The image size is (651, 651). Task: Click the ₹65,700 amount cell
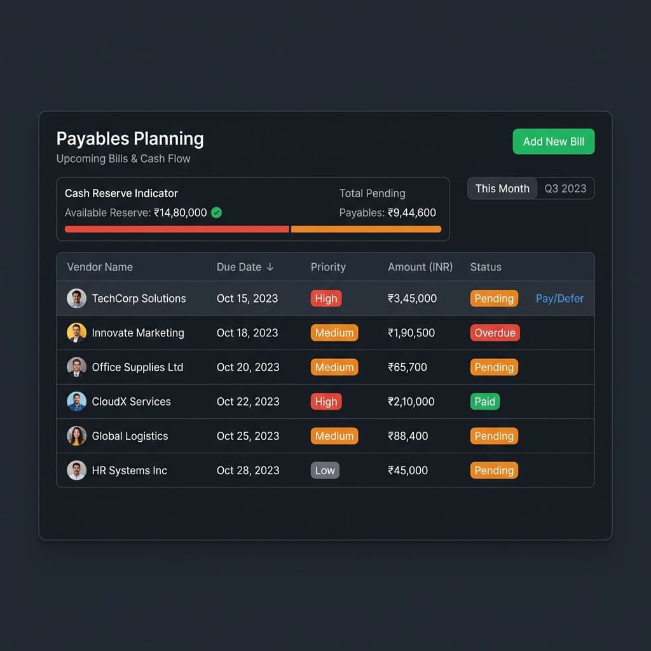[408, 367]
